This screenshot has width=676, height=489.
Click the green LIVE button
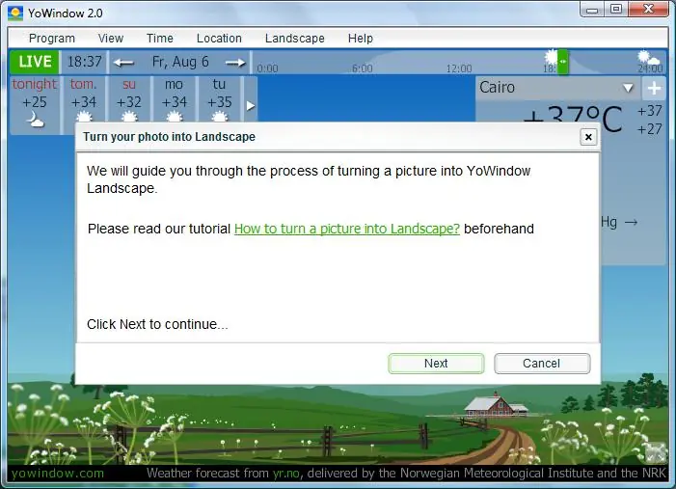coord(35,62)
